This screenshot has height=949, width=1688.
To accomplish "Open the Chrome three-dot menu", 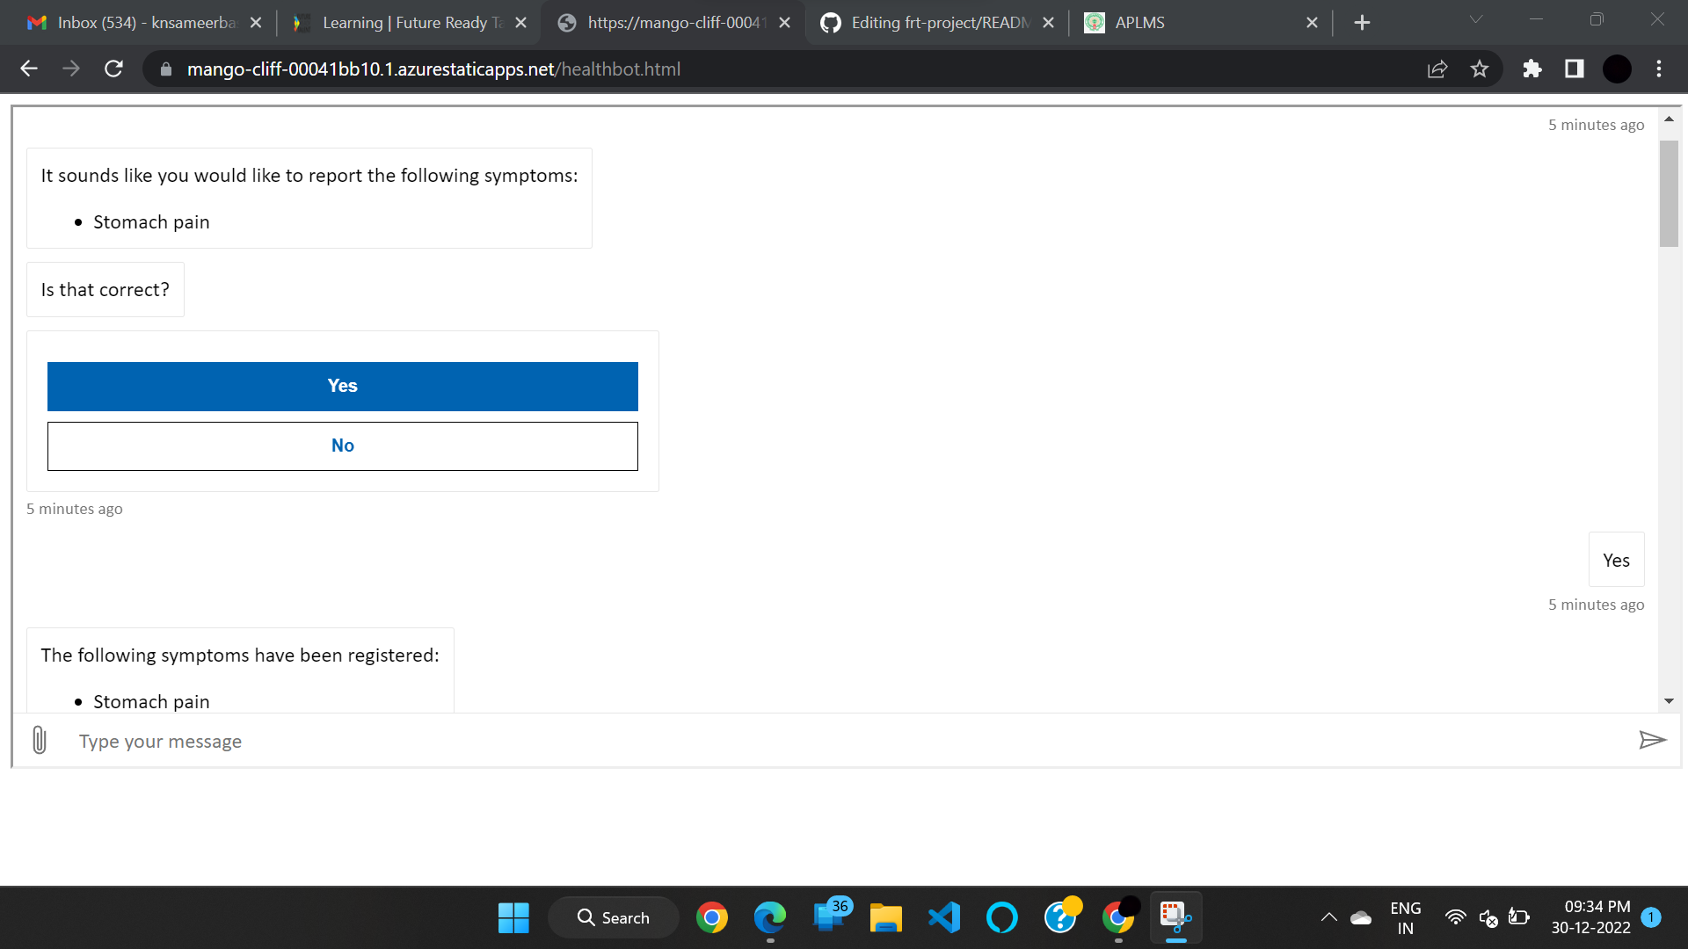I will pos(1658,69).
